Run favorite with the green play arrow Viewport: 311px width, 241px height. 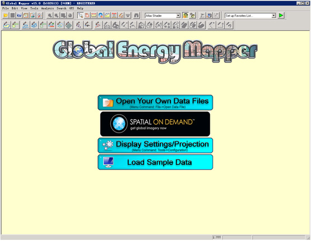281,15
